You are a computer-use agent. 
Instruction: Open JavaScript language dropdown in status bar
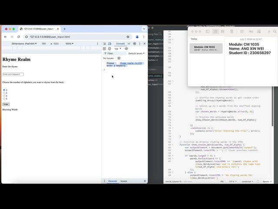tap(248, 182)
